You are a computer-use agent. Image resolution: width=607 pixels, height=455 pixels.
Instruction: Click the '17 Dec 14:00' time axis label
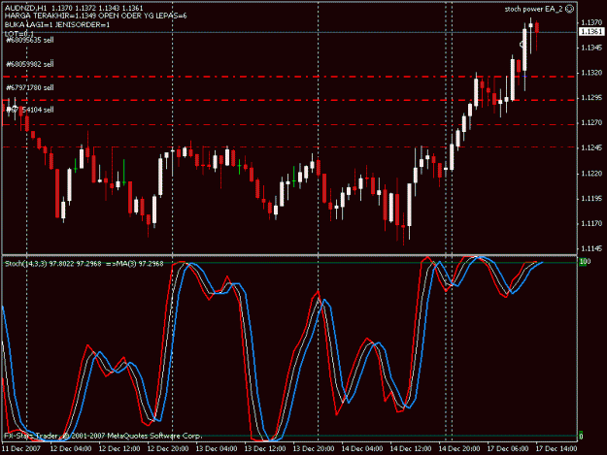(556, 449)
